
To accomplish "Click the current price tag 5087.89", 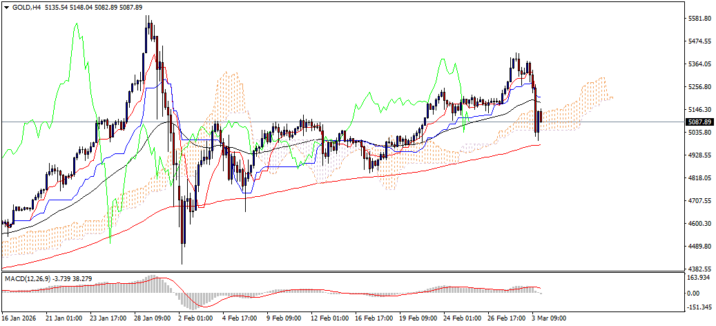I will click(x=699, y=122).
